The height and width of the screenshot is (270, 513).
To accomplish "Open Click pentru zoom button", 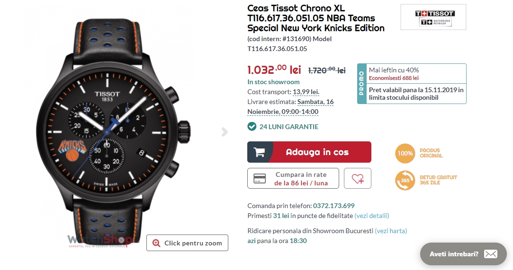I will [x=187, y=243].
